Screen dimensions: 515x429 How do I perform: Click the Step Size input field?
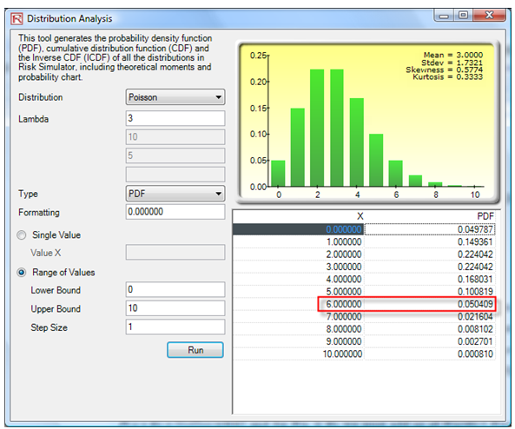[175, 327]
